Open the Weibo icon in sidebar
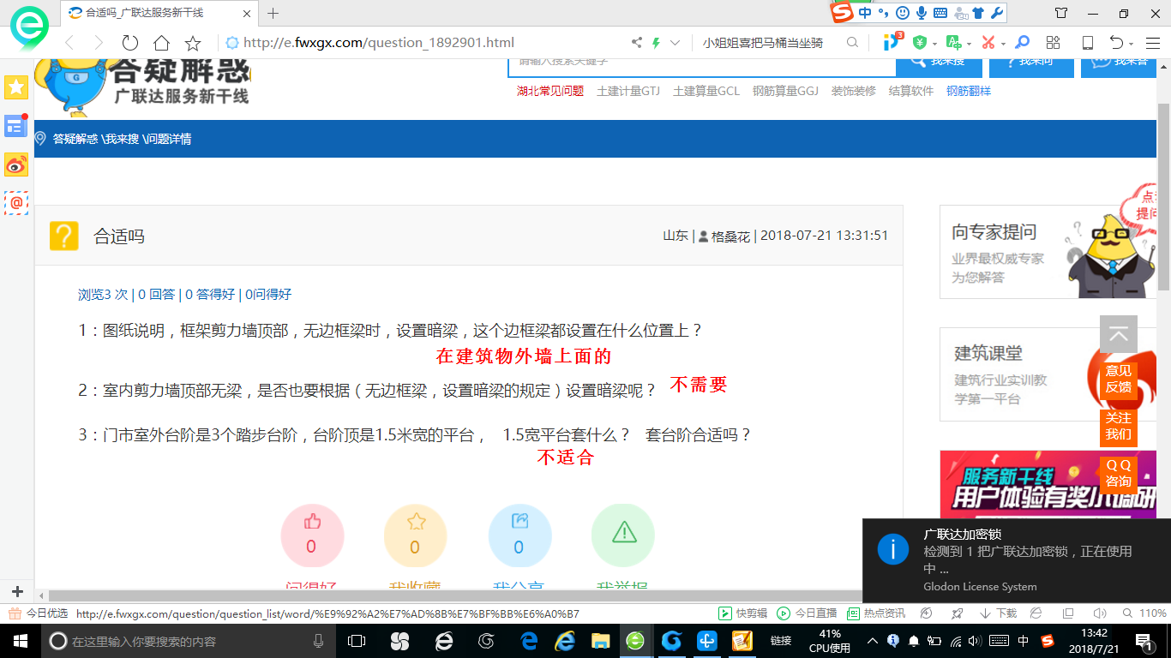This screenshot has height=658, width=1171. click(x=16, y=164)
